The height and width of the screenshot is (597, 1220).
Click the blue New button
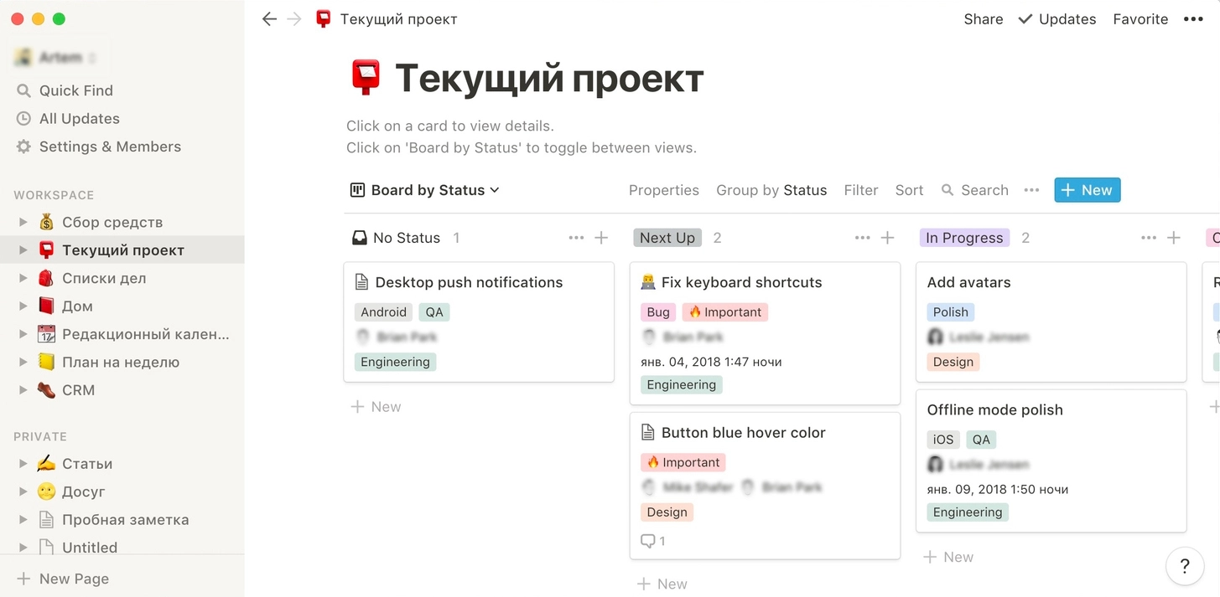click(x=1087, y=190)
